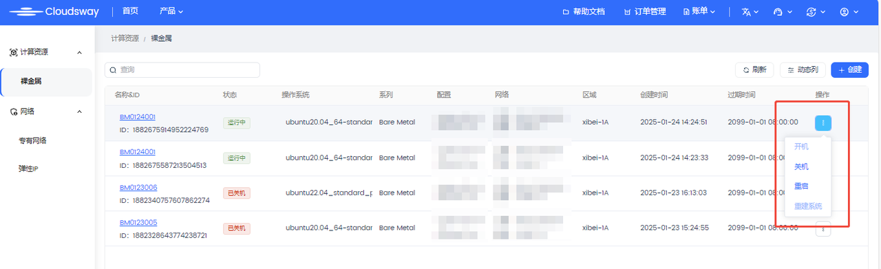Viewport: 881px width, 269px height.
Task: Click the 运行中 status tag in first row
Action: (x=236, y=123)
